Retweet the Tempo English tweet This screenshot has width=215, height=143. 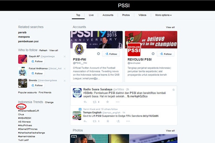pos(94,121)
